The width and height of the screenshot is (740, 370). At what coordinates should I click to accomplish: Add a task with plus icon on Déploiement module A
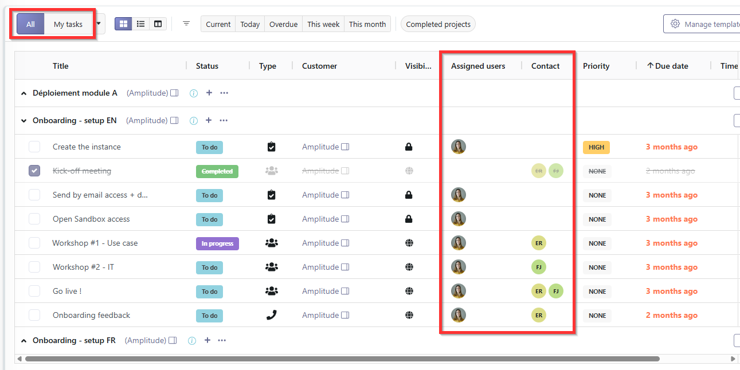209,93
